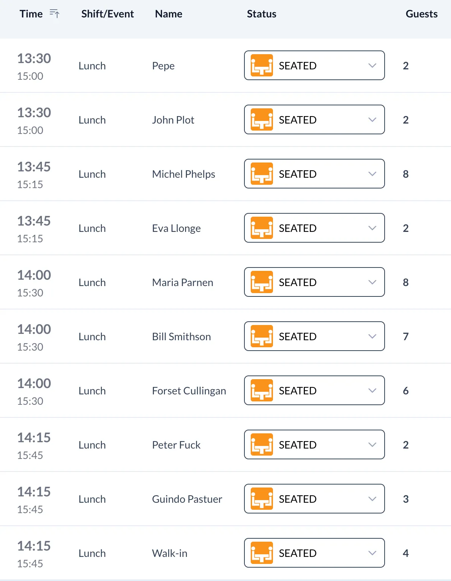The width and height of the screenshot is (451, 581).
Task: Open the Michel Phelps reservation name
Action: coord(184,174)
